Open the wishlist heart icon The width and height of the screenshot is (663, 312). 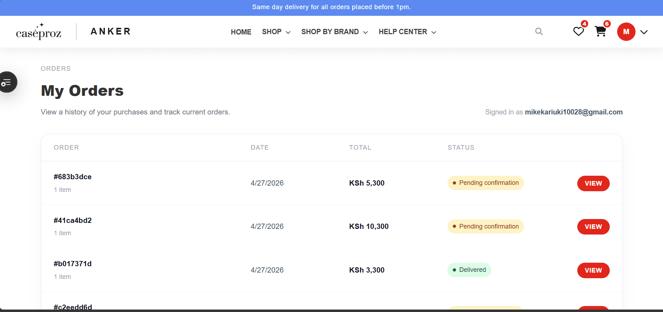(578, 32)
